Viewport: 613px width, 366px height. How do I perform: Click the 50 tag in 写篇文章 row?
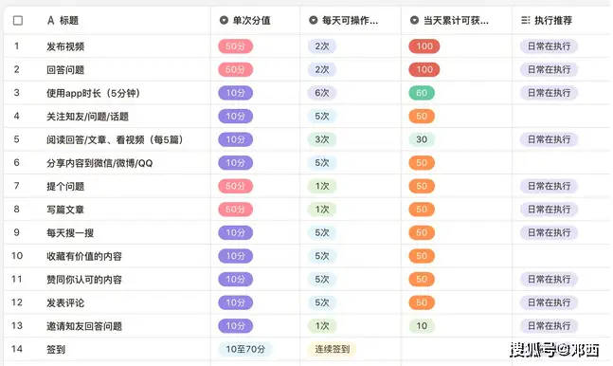click(x=422, y=210)
